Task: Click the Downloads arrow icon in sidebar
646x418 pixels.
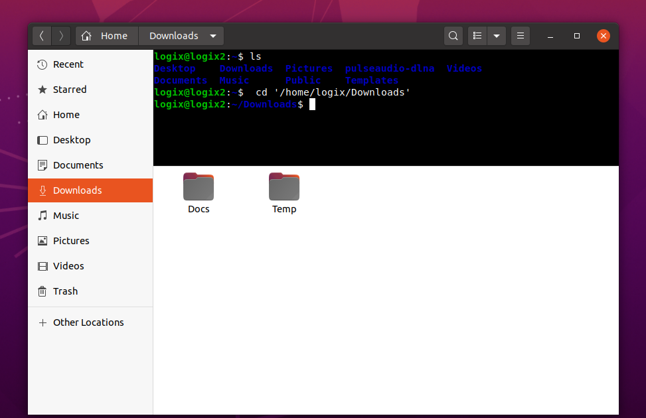Action: point(42,190)
